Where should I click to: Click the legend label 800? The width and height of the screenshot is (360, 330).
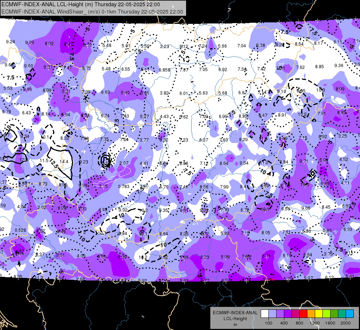(x=299, y=323)
